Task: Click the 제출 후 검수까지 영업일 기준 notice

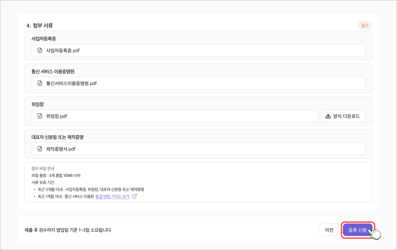Action: click(67, 230)
